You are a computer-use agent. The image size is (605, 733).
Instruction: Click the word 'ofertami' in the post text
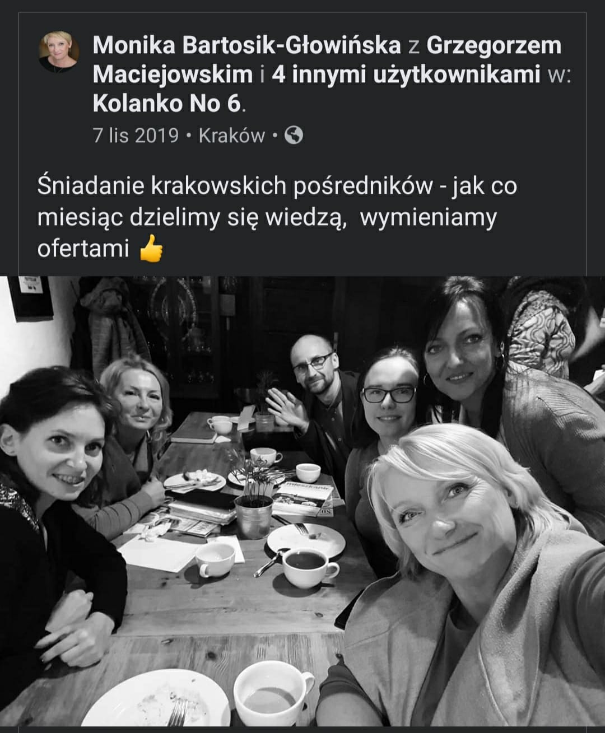click(83, 248)
